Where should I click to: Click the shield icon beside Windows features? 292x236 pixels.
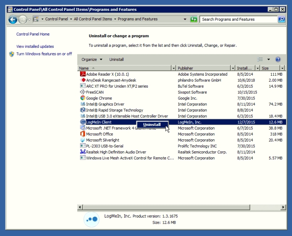coord(12,54)
